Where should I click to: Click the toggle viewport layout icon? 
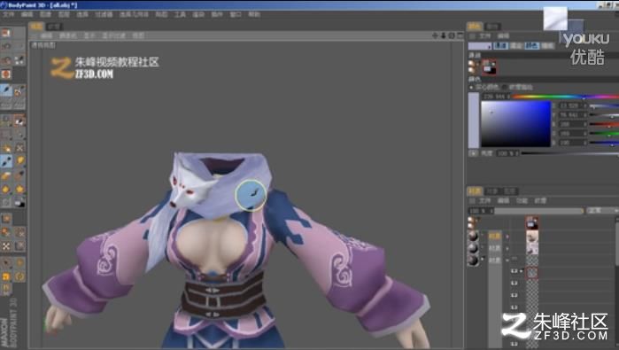460,35
